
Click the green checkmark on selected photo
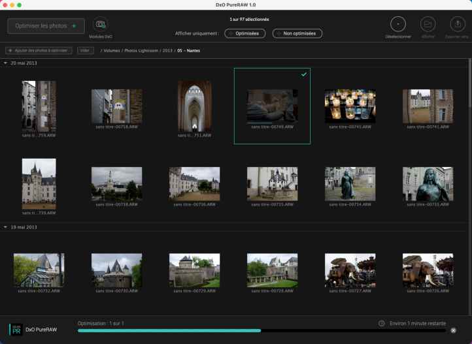[x=303, y=75]
